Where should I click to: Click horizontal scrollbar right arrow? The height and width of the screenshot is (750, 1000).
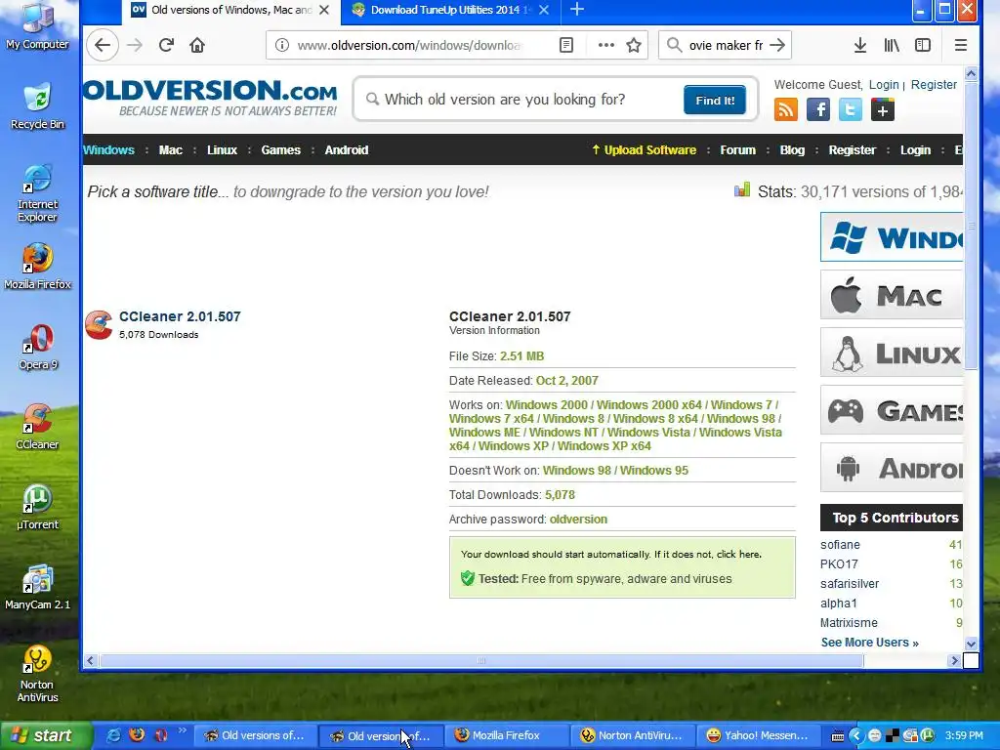click(954, 661)
